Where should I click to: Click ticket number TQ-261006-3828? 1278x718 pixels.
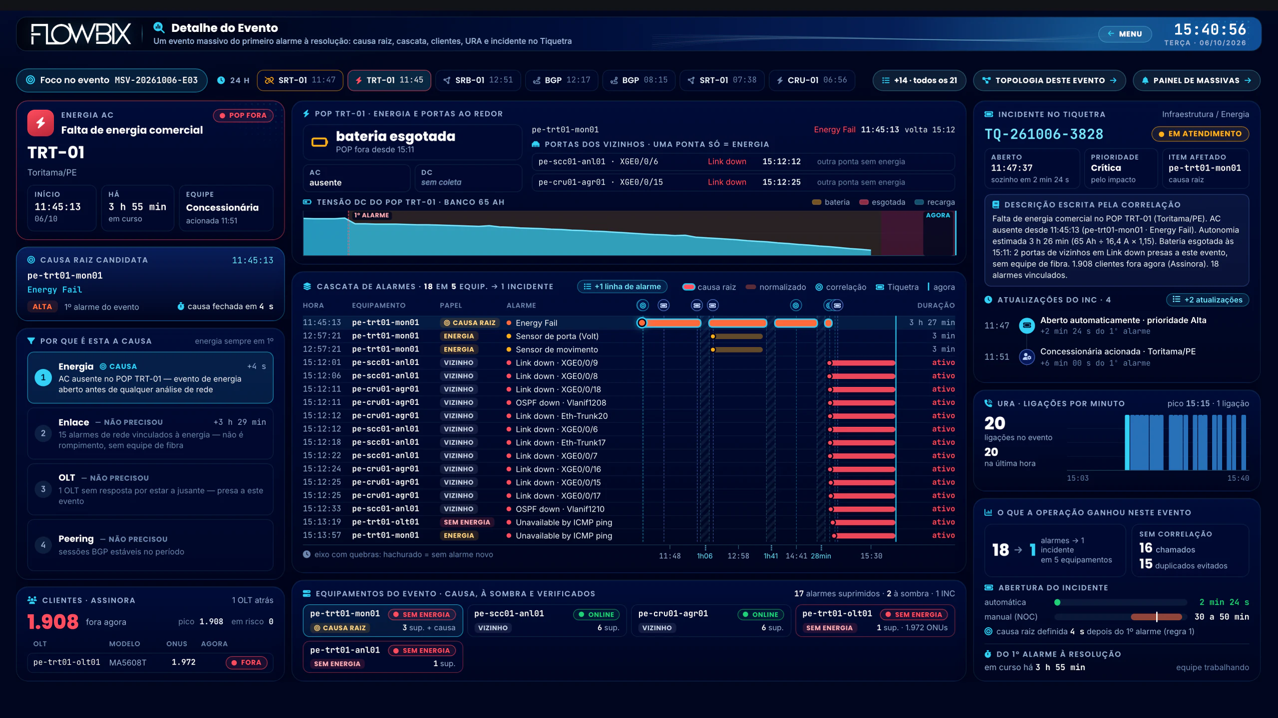click(x=1043, y=134)
